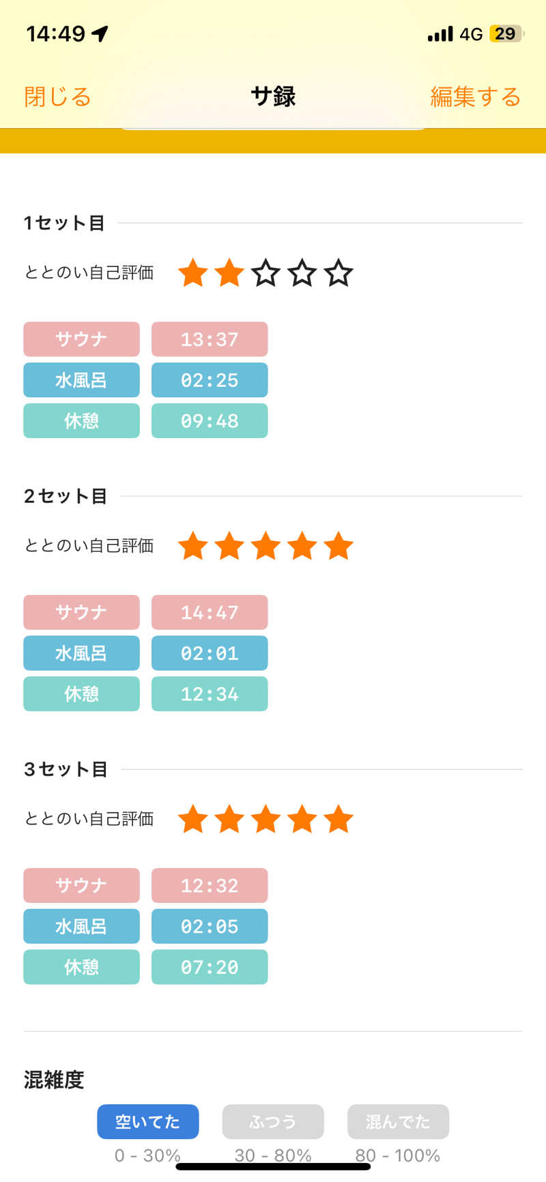Tap the fourth star in set 2 rating

point(302,547)
